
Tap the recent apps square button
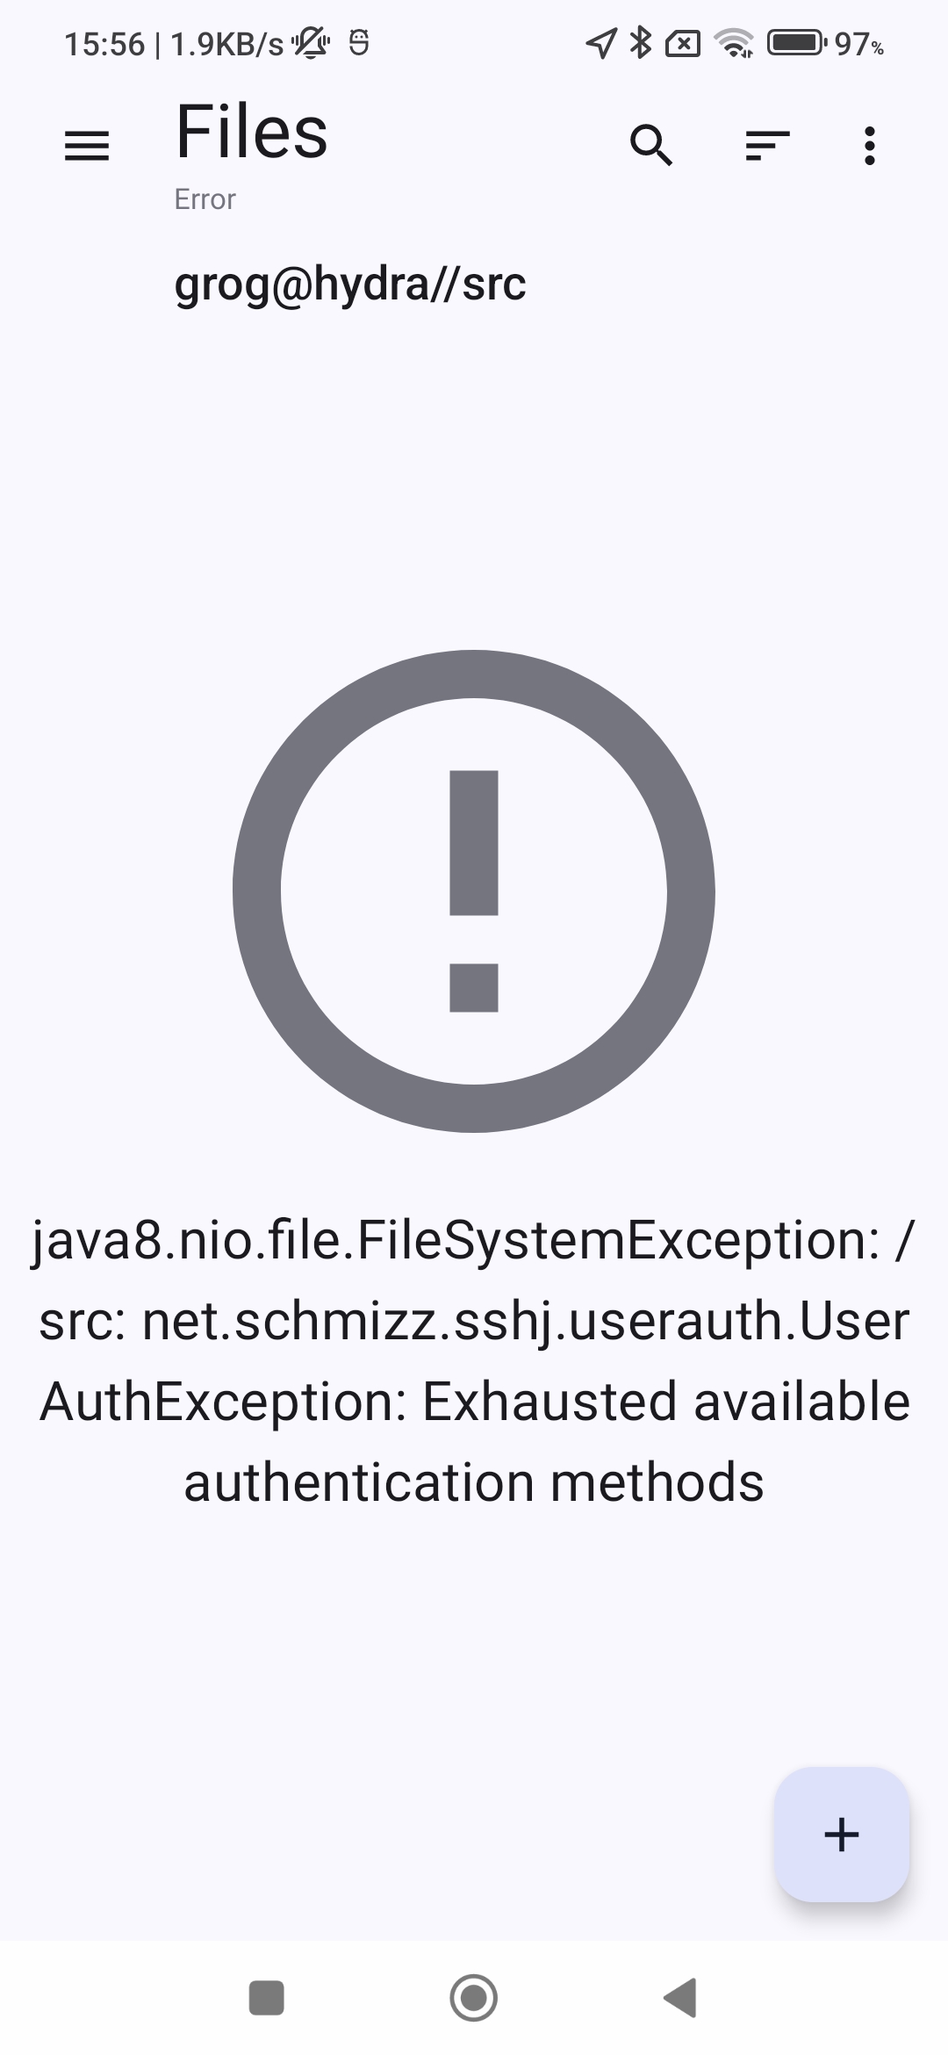(x=267, y=1998)
